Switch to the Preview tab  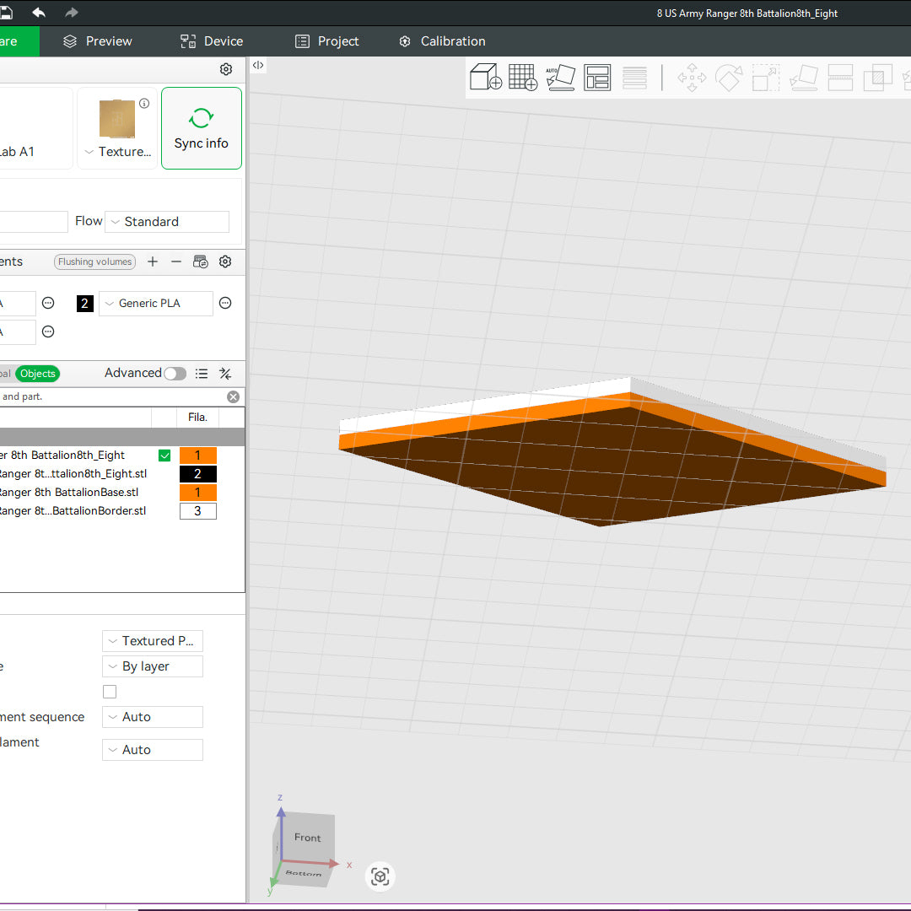click(x=98, y=41)
